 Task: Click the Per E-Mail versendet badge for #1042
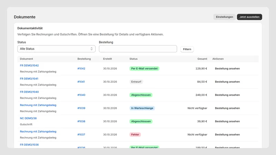click(x=144, y=69)
